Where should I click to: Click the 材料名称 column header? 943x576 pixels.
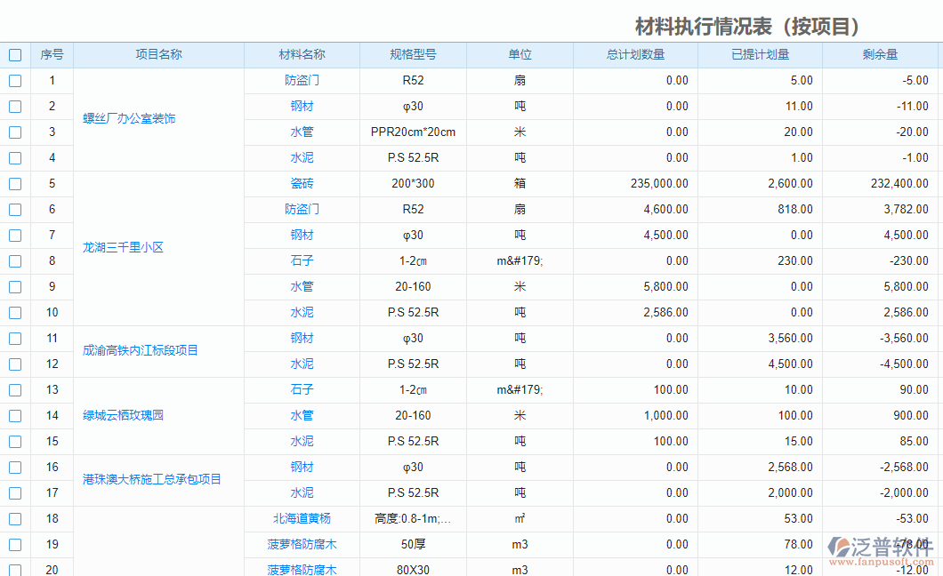click(302, 54)
